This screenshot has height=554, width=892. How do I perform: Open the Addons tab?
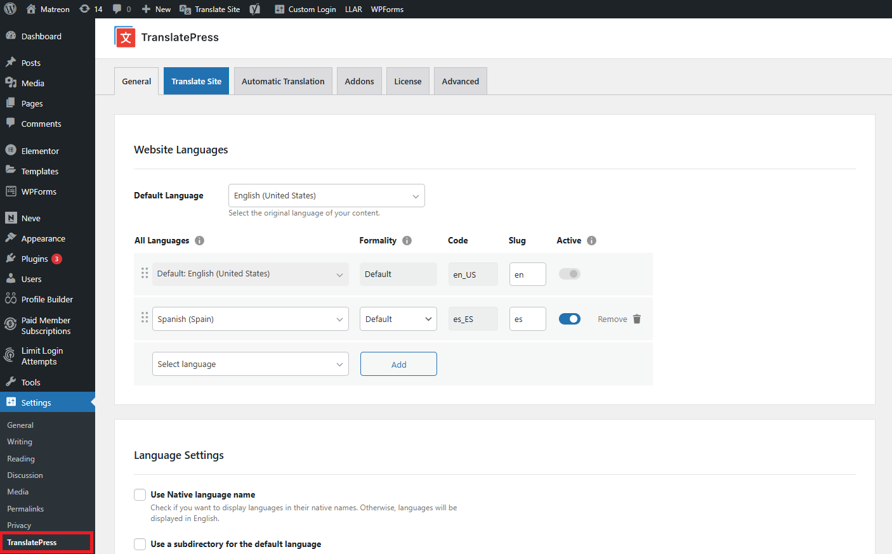tap(359, 81)
